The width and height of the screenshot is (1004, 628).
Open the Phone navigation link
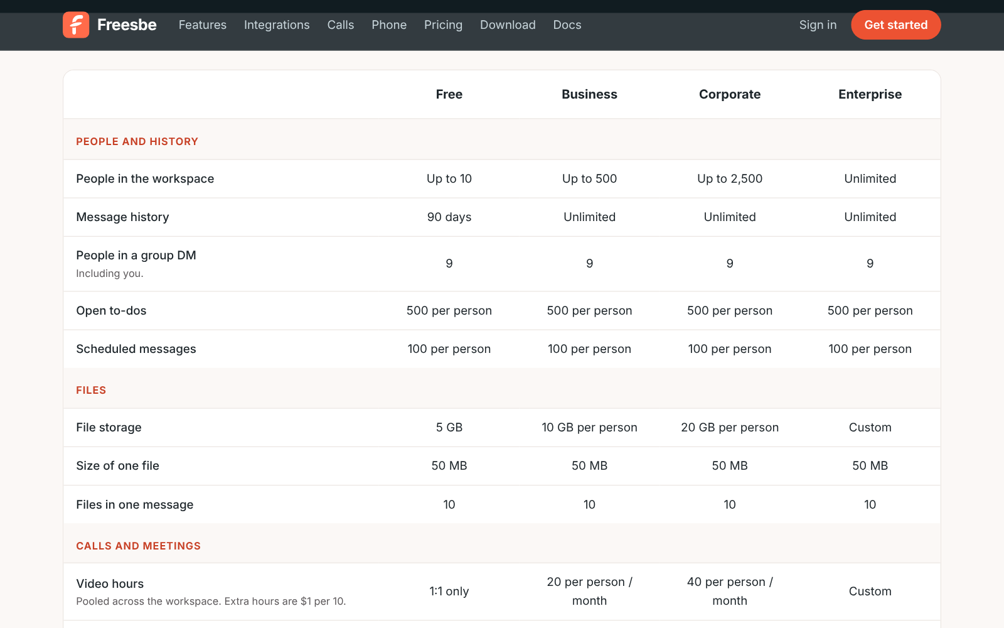[x=389, y=25]
